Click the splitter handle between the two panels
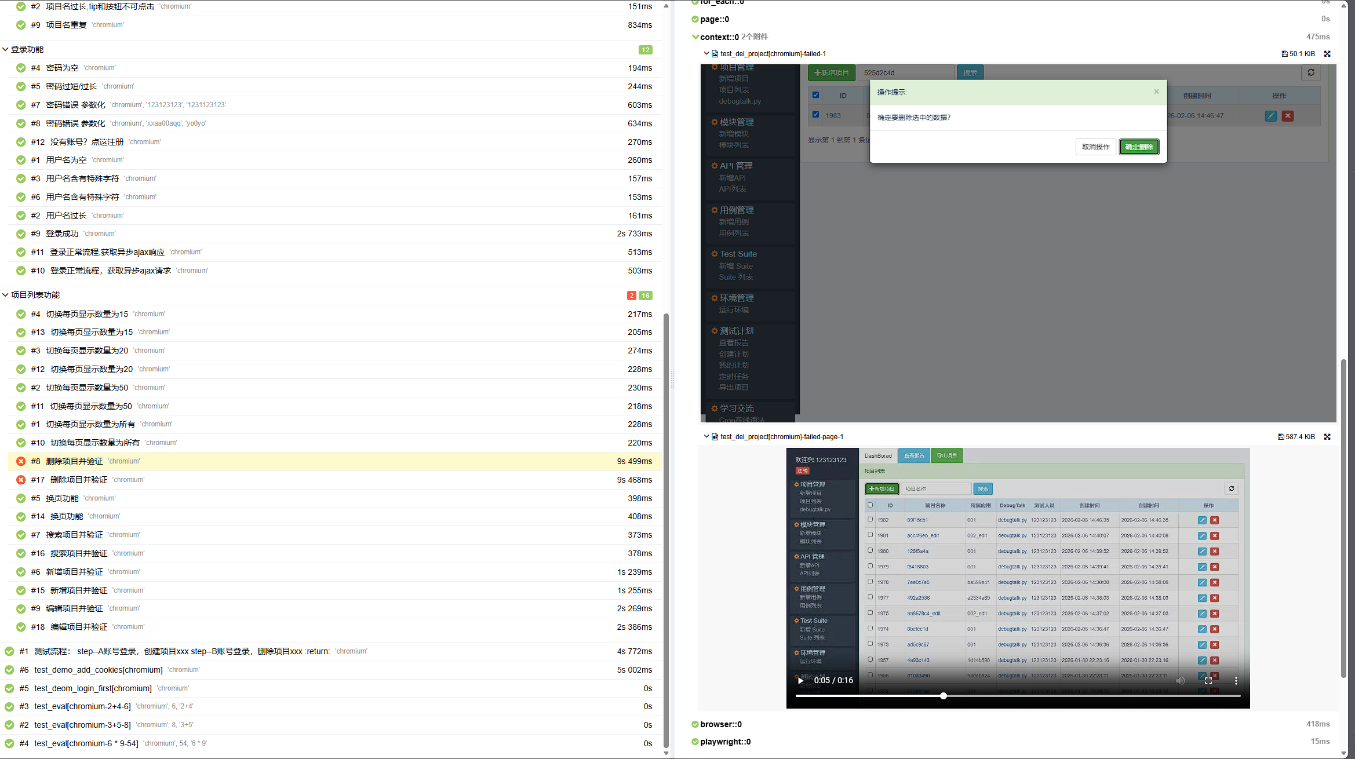Screen dimensions: 1355x759 coord(672,379)
